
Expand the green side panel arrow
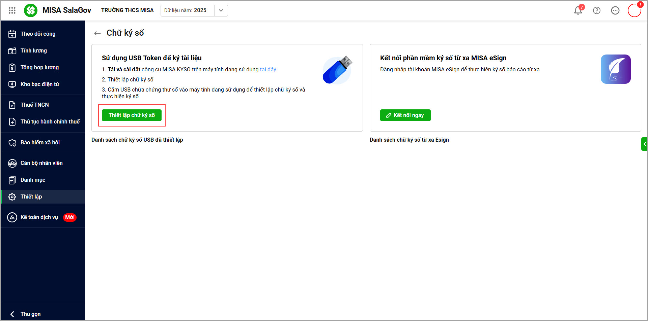pyautogui.click(x=645, y=144)
